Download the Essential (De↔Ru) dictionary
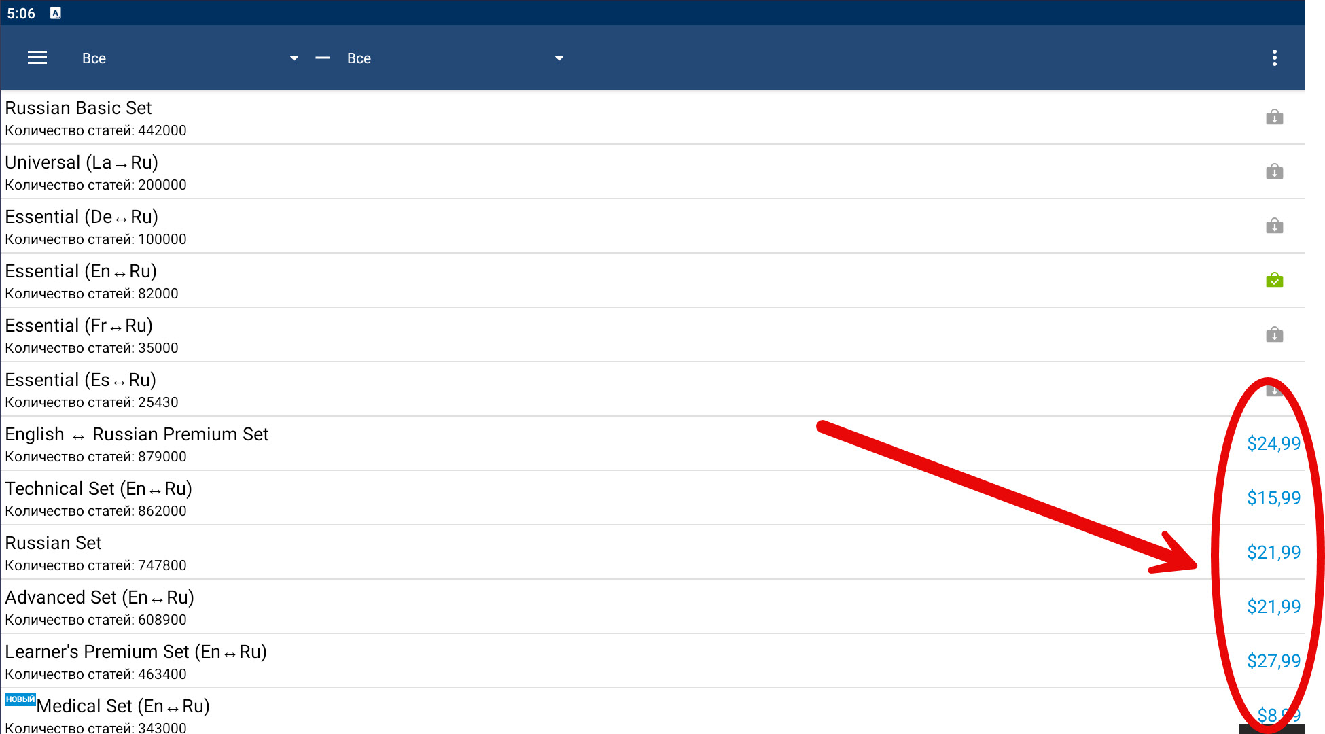The width and height of the screenshot is (1325, 734). pos(1274,226)
